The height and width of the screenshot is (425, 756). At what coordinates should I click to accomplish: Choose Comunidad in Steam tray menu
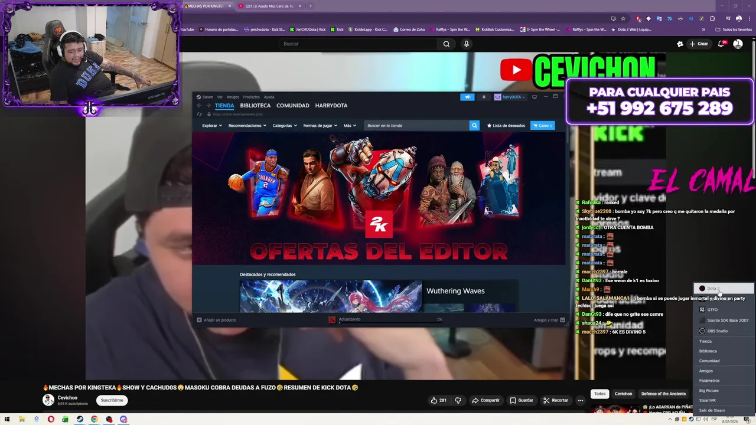coord(724,361)
